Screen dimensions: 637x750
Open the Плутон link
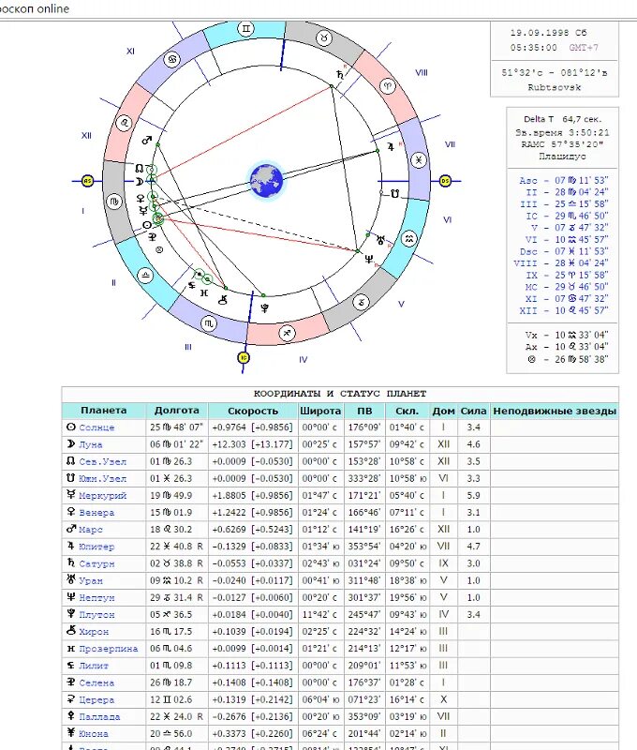[x=96, y=615]
